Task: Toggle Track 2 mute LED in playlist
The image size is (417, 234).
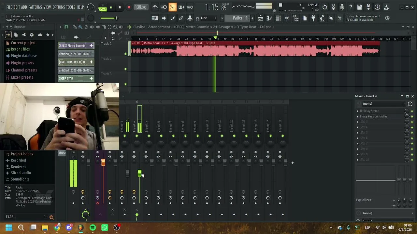Action: (126, 69)
